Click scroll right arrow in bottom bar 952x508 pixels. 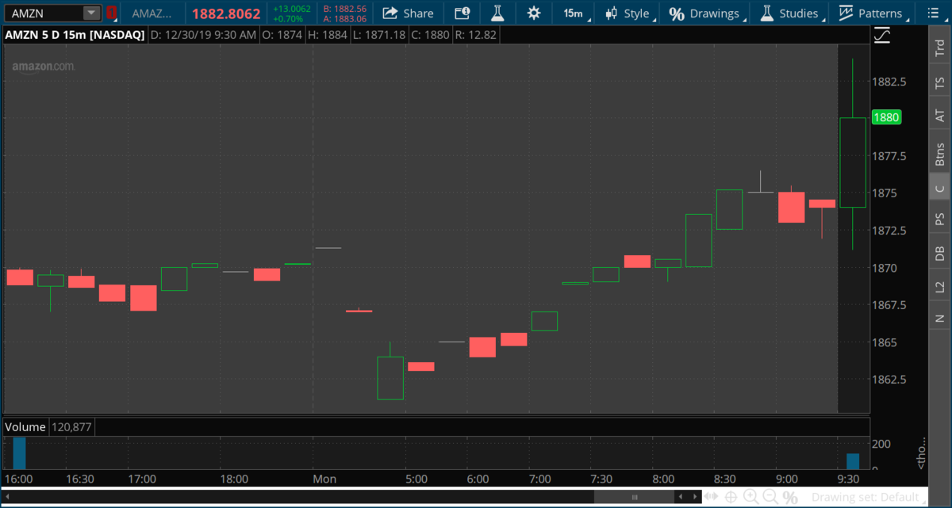[695, 497]
